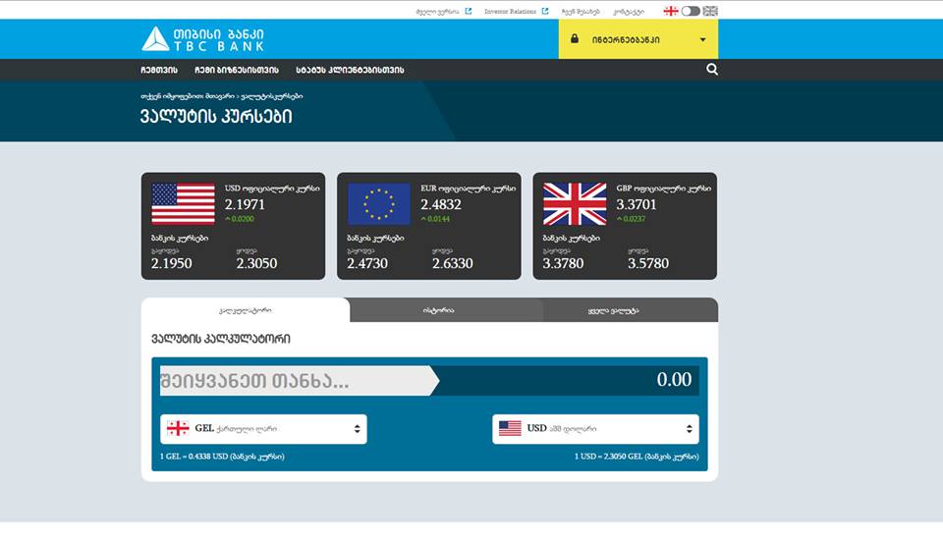Toggle the language switch between flags

click(691, 11)
